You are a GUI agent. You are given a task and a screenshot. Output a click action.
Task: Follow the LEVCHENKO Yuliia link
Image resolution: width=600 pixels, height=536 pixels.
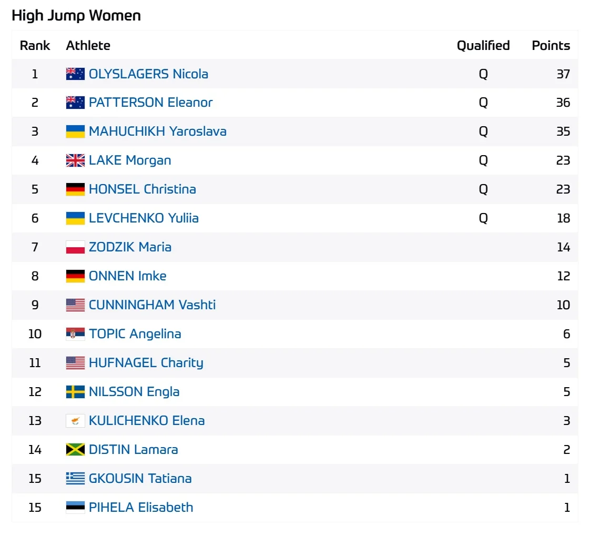(144, 218)
